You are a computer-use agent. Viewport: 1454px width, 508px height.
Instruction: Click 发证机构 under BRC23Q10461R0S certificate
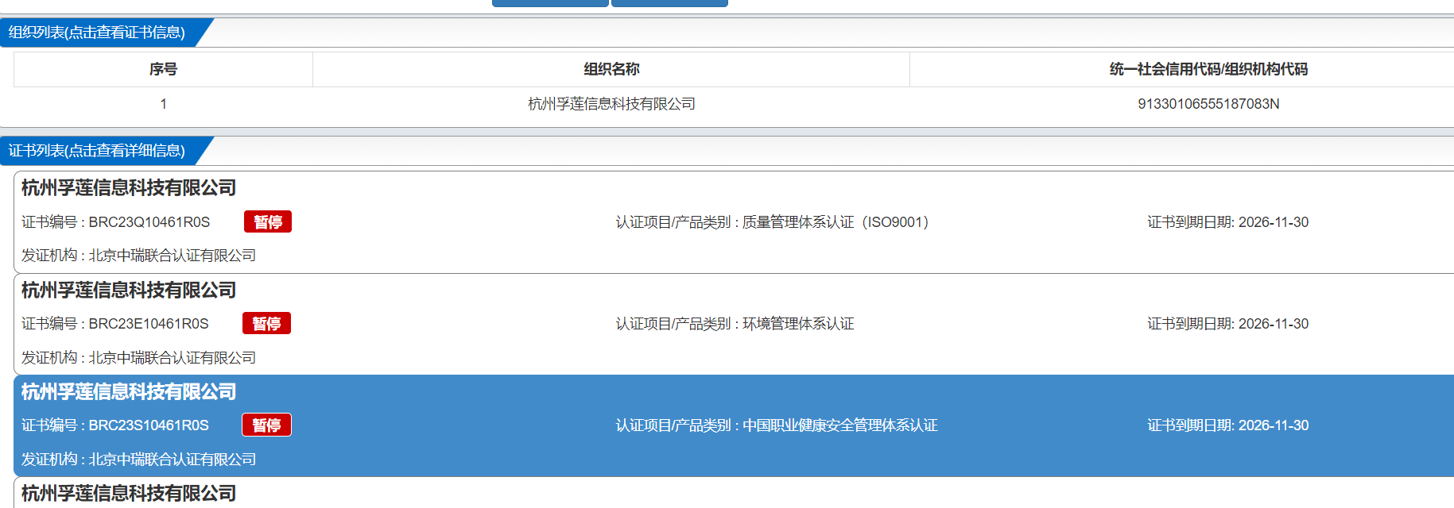[138, 256]
